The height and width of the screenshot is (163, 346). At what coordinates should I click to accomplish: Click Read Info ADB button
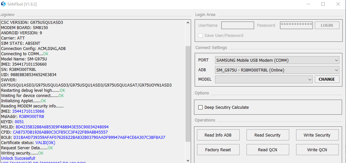point(218,135)
